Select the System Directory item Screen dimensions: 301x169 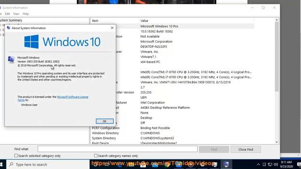(x=104, y=138)
